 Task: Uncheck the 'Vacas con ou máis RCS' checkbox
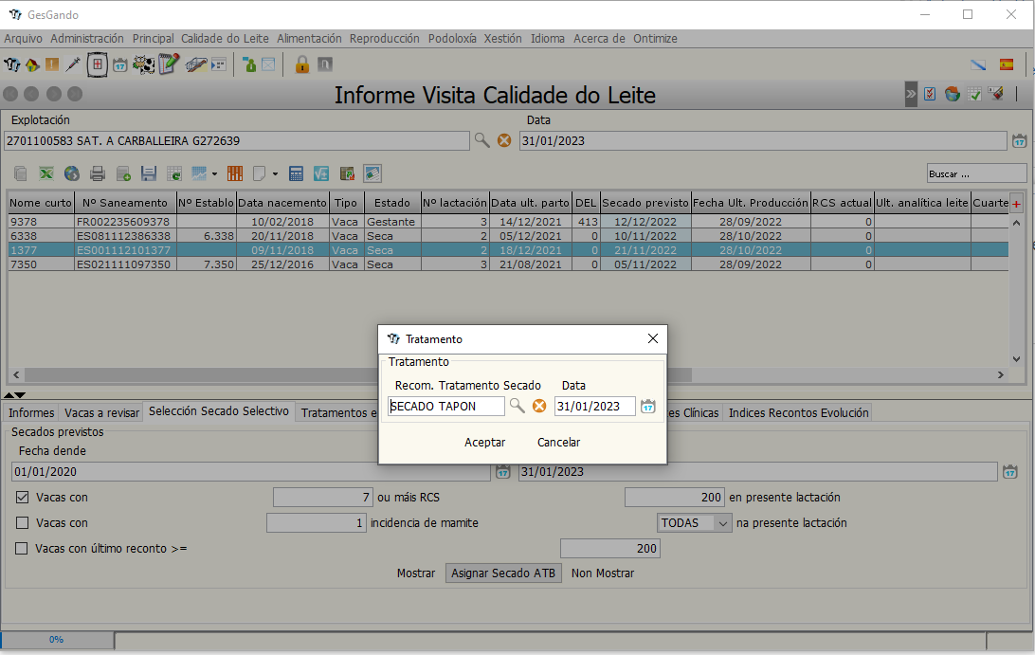[23, 498]
